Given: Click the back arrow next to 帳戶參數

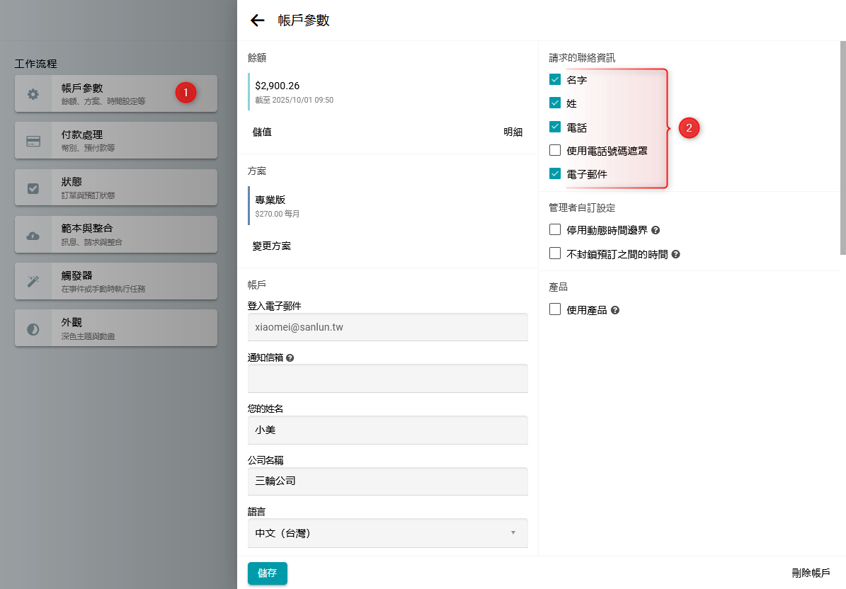Looking at the screenshot, I should (258, 21).
